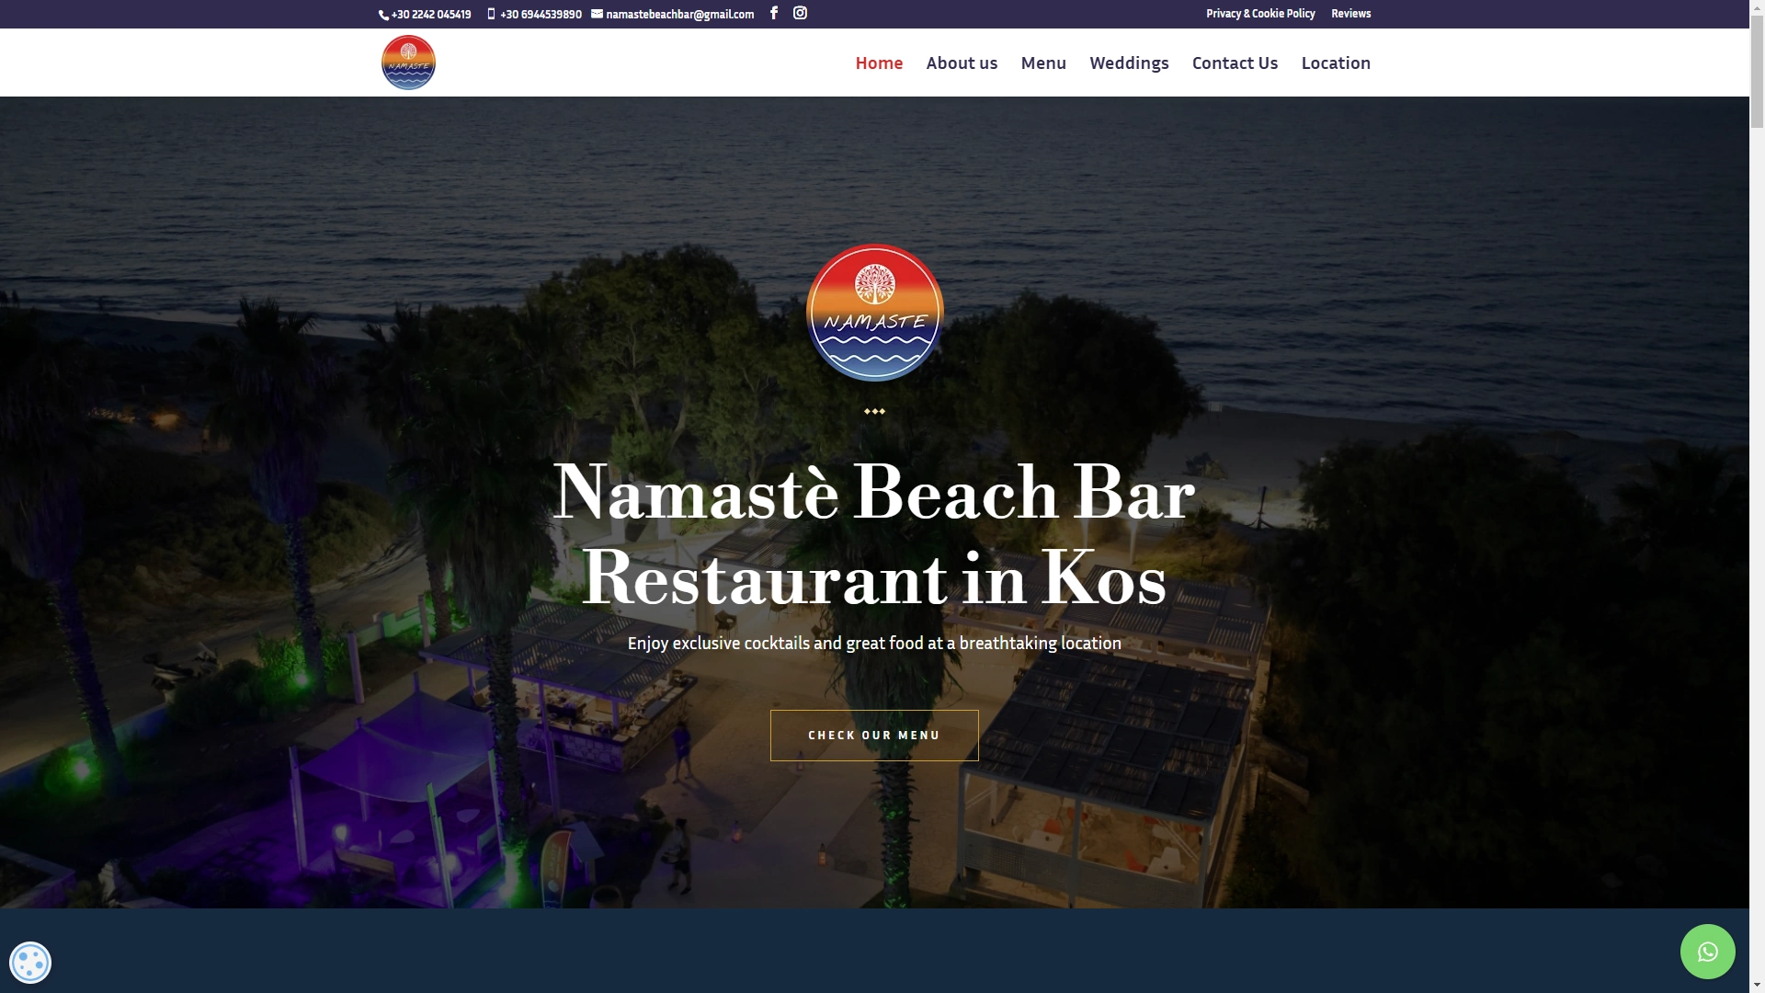This screenshot has height=993, width=1765.
Task: Open the Instagram profile icon
Action: tap(800, 13)
